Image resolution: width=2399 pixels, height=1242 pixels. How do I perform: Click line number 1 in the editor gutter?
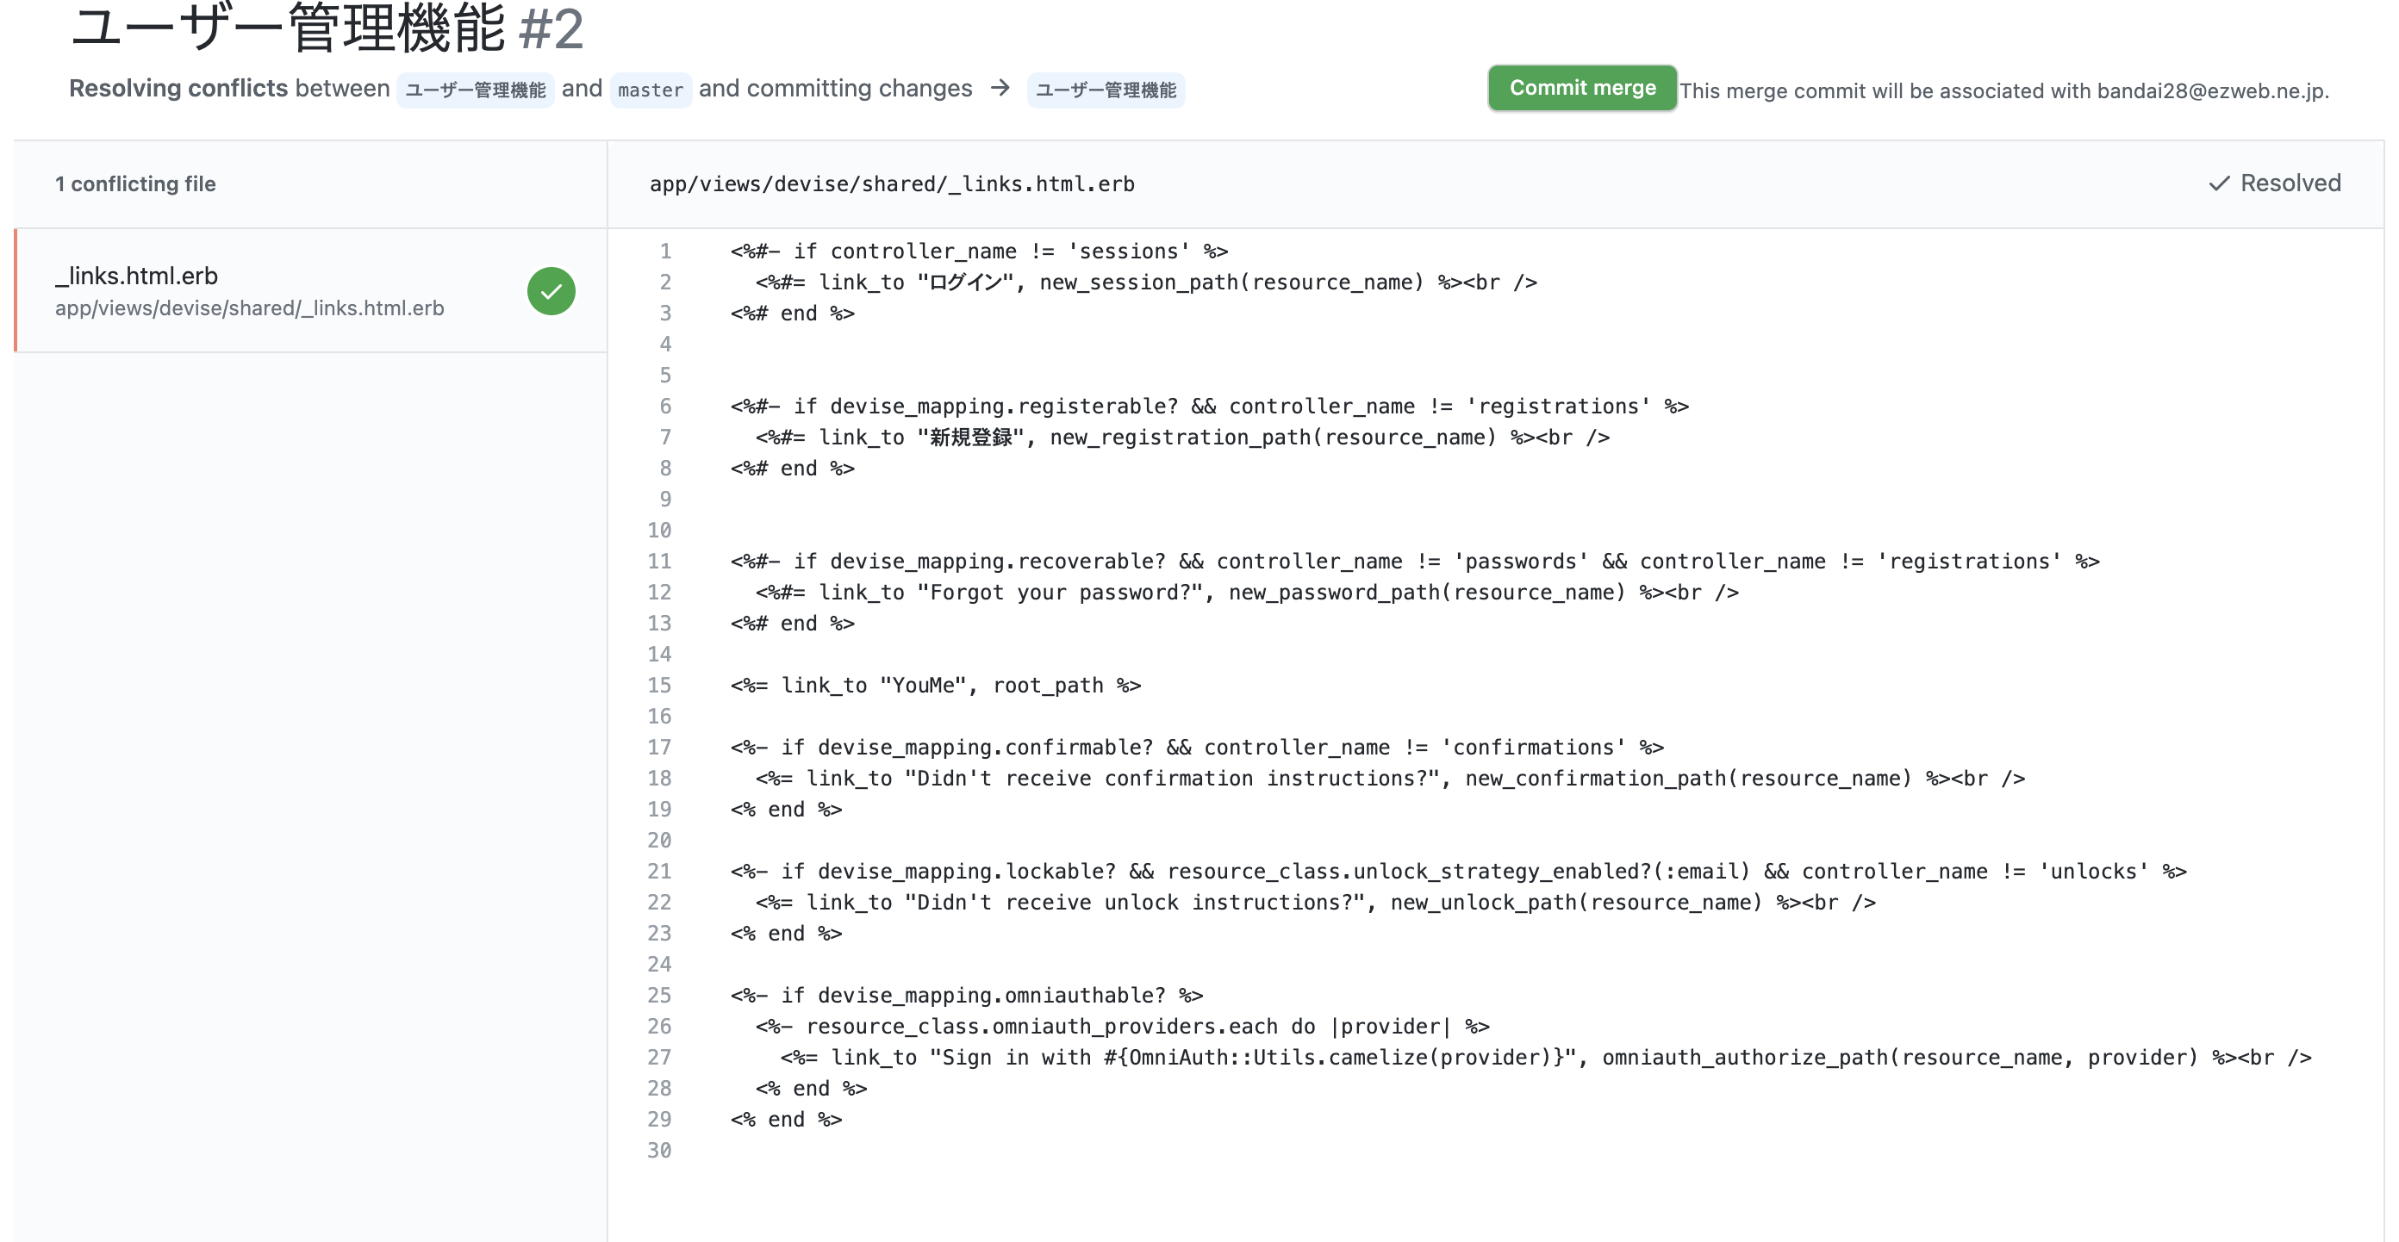(665, 252)
